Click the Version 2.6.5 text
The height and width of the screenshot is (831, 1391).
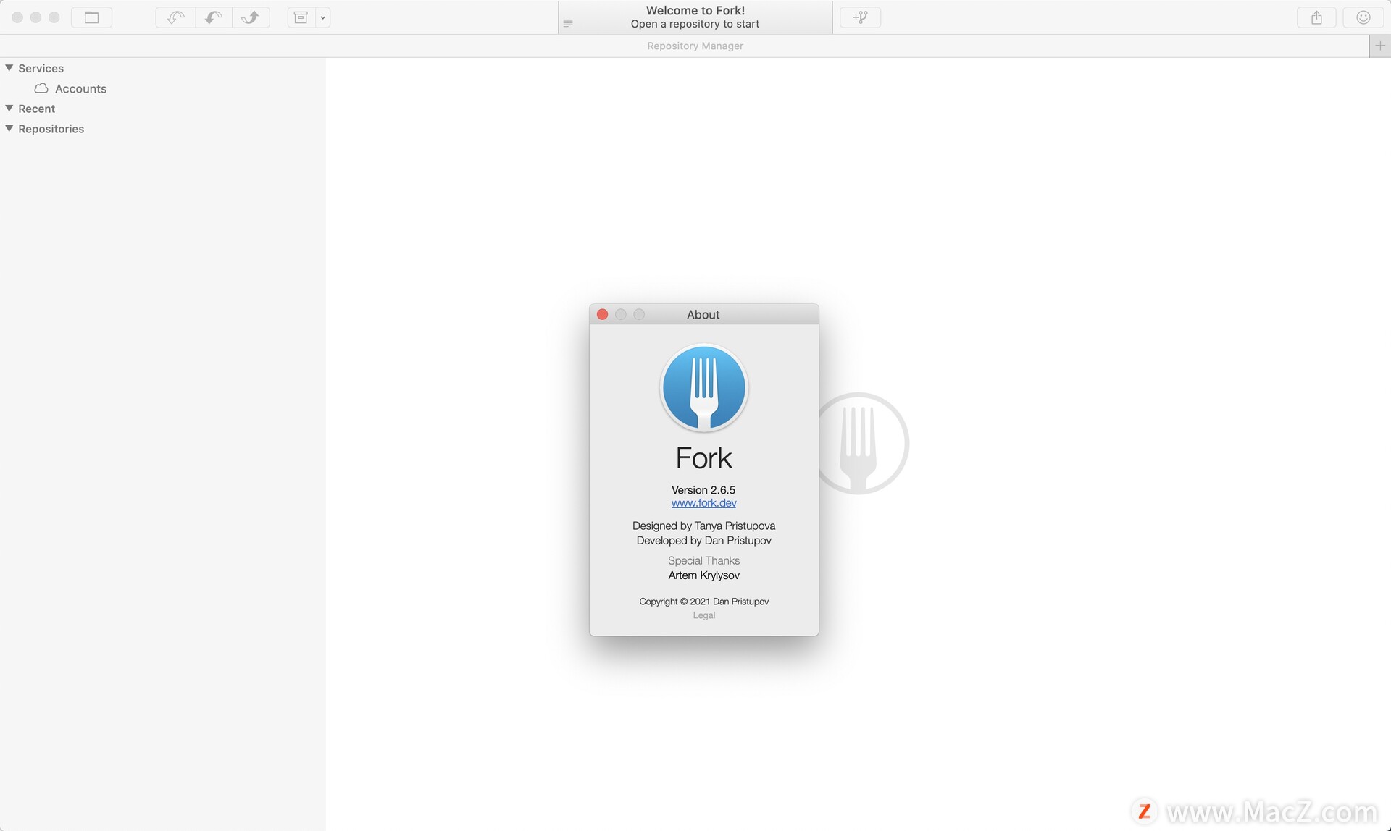pyautogui.click(x=703, y=490)
